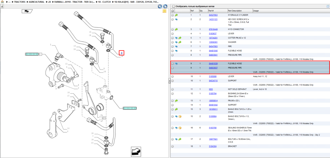
Task: Open part number 84481039 link
Action: (213, 64)
